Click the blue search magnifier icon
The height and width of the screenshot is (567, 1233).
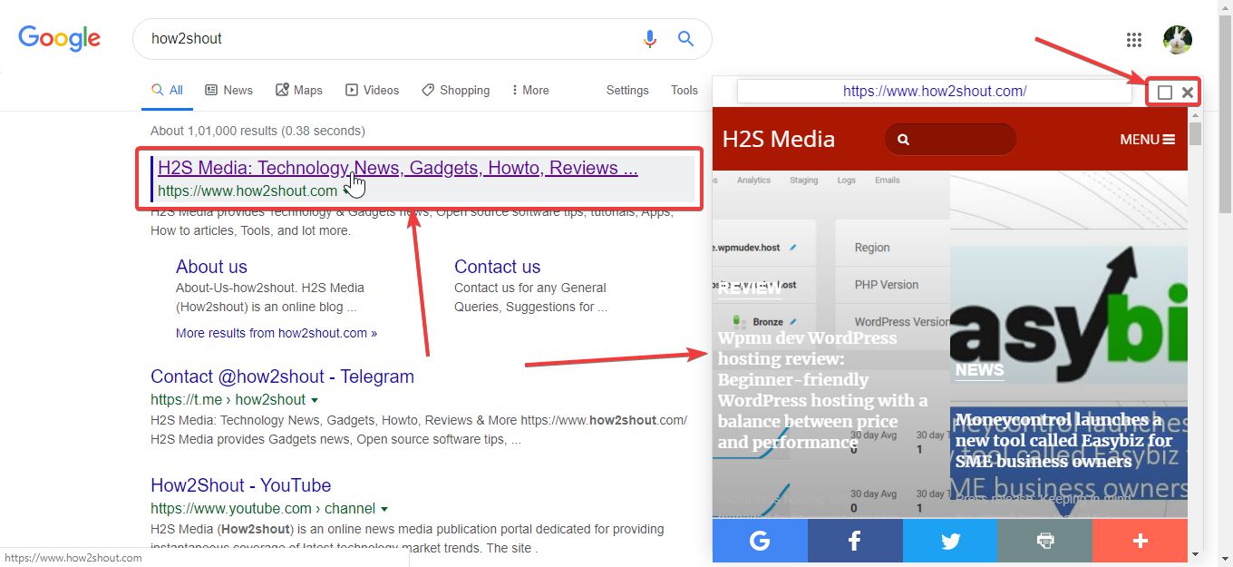pos(685,39)
